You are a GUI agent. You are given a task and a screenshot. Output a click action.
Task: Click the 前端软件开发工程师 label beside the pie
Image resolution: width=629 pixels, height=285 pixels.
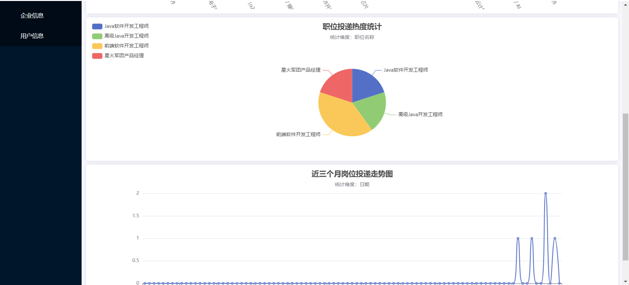[x=298, y=134]
